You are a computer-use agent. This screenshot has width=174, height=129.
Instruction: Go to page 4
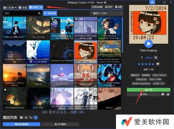pos(61,112)
